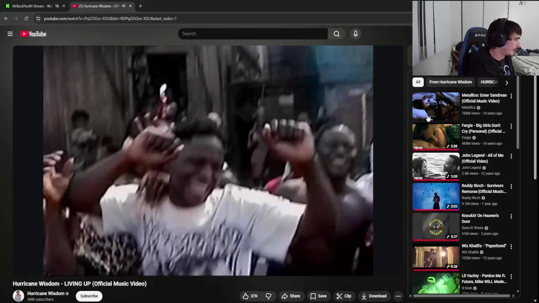Dislike the video
Viewport: 539px width, 303px height.
click(x=269, y=296)
